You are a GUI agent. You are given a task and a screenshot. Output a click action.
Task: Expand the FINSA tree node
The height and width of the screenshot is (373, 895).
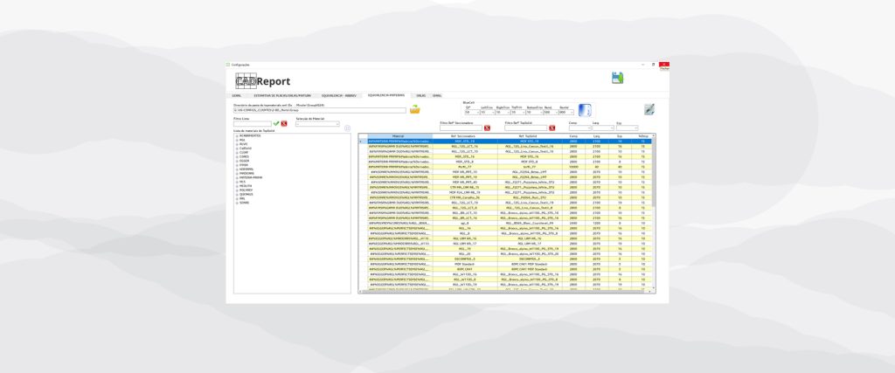(236, 165)
